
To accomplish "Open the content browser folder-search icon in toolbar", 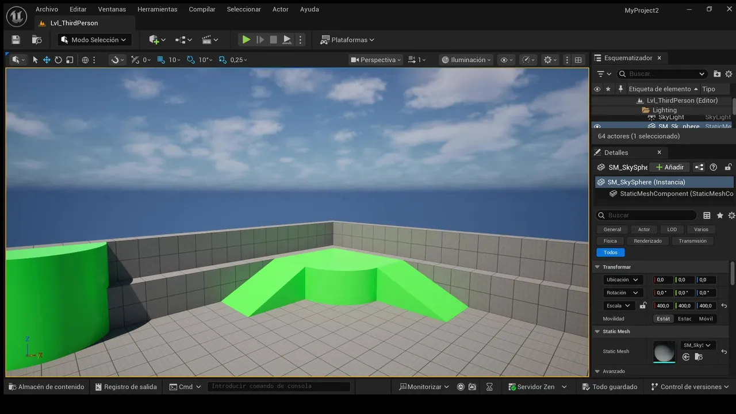I will pyautogui.click(x=37, y=40).
